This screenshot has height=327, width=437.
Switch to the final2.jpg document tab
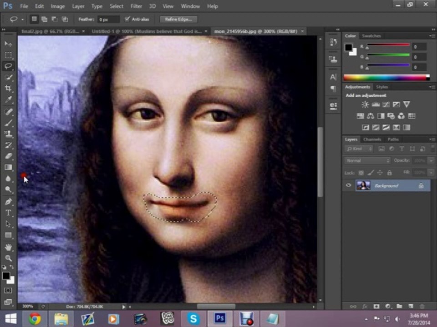(51, 31)
